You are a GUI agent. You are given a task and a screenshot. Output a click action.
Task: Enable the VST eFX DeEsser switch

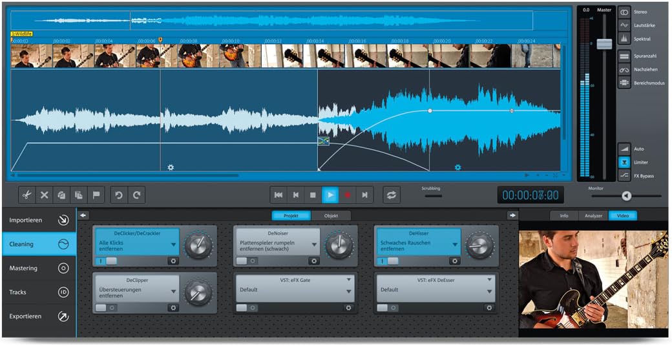[x=388, y=308]
